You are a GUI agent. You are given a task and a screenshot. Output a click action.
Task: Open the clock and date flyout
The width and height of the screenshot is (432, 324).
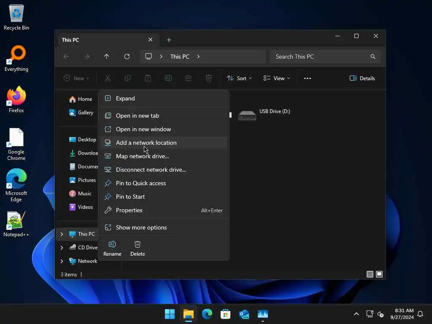[402, 314]
